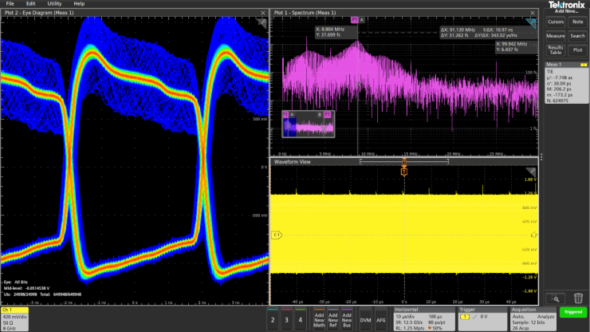Click spectrum plot corner settings icon
This screenshot has height=332, width=590.
pos(533,24)
